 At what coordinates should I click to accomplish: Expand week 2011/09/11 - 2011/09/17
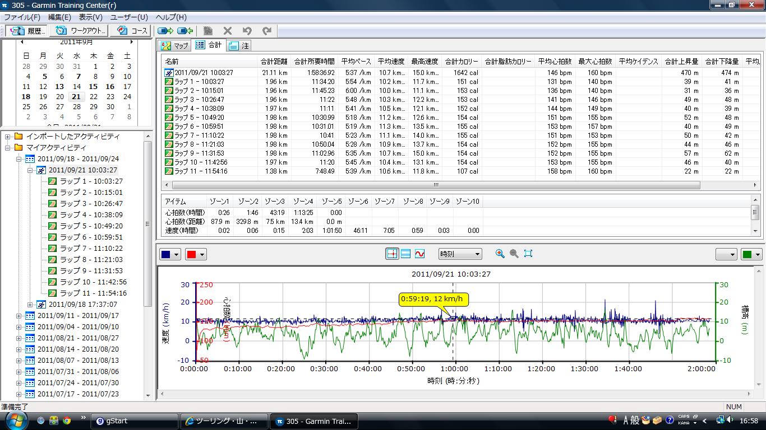tap(19, 315)
